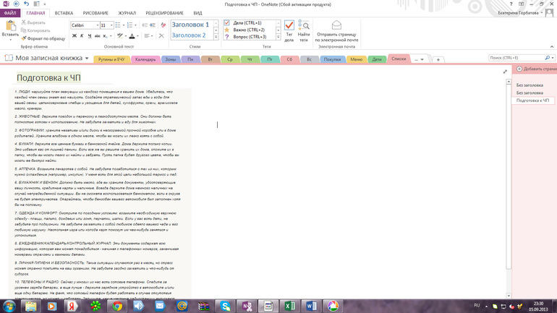
Task: Expand the Styles gallery with the More arrow
Action: click(x=216, y=37)
